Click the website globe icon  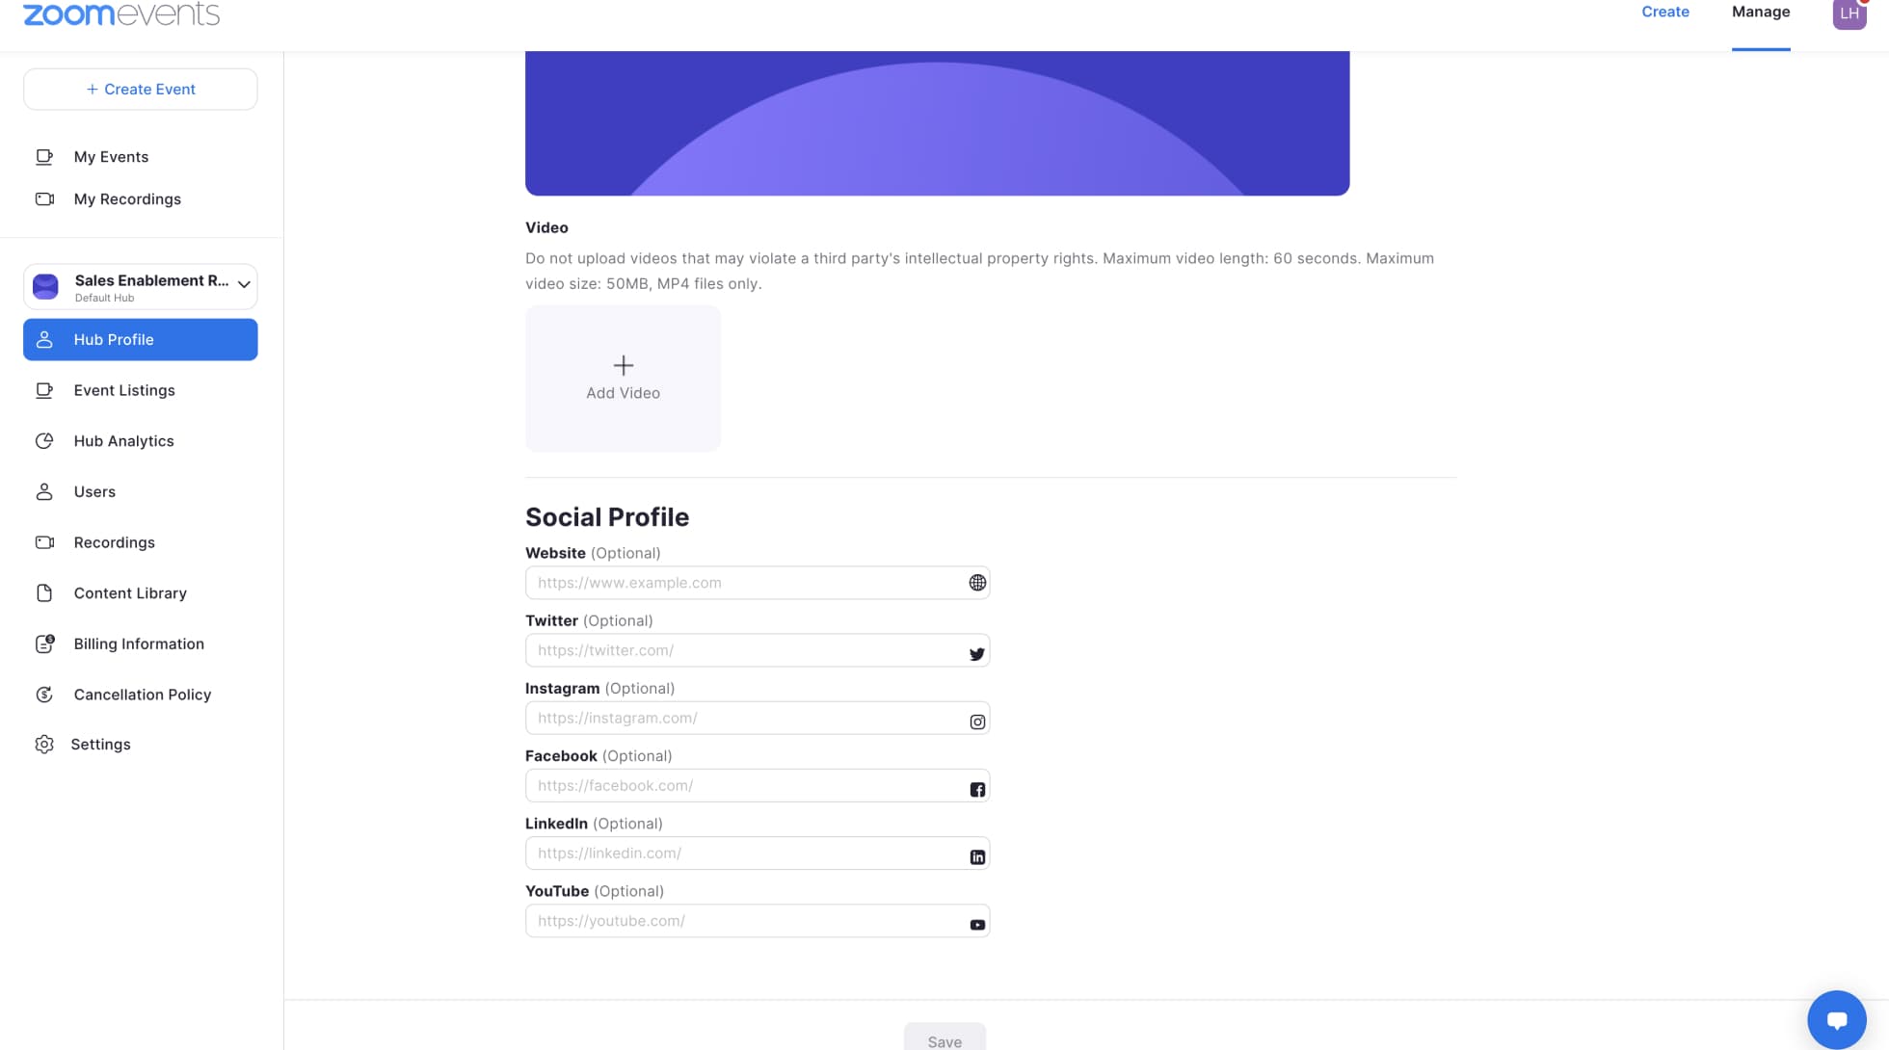coord(976,582)
